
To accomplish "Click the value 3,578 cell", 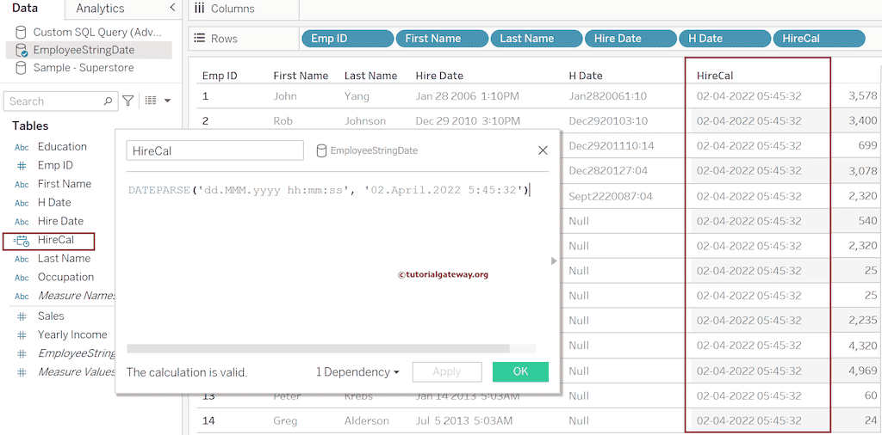I will pos(862,96).
